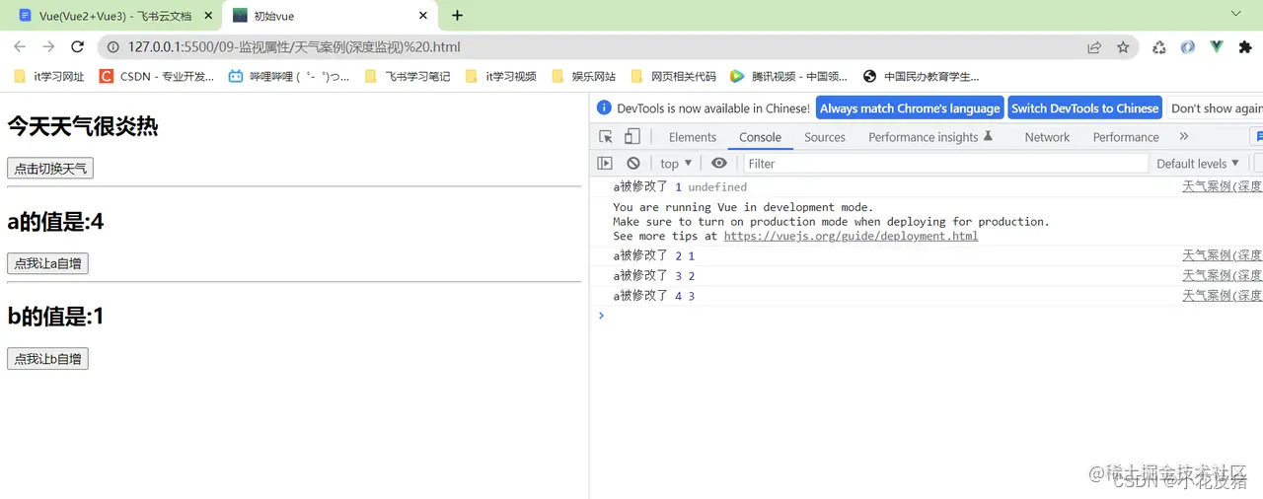The image size is (1263, 499).
Task: Open the it学习网址 bookmark folder
Action: click(x=49, y=76)
